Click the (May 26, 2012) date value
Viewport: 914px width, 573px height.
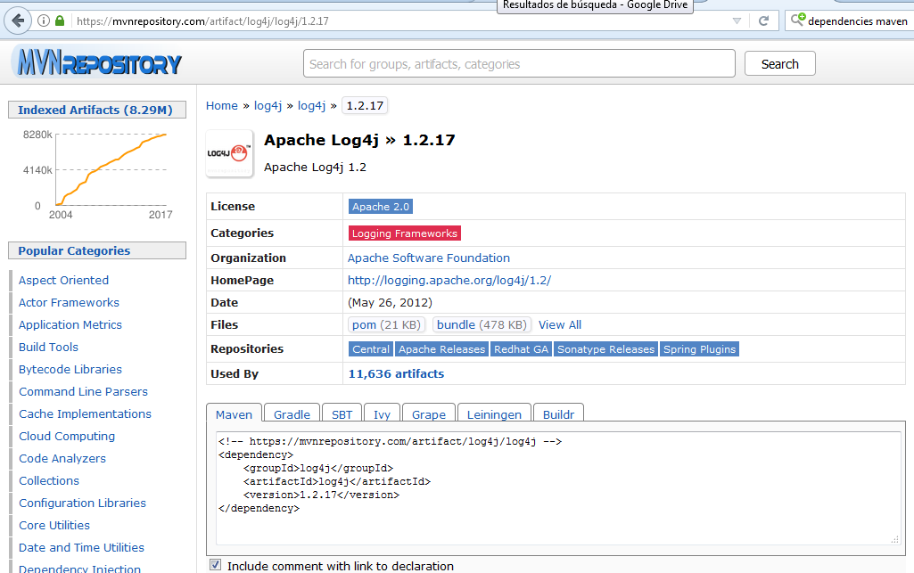point(390,303)
